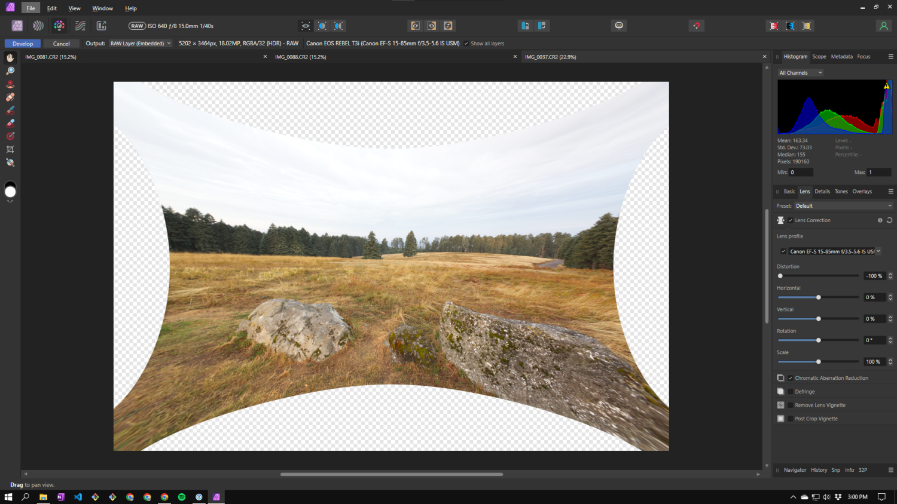Open Affinity Photo from the taskbar
This screenshot has height=504, width=897.
click(216, 496)
